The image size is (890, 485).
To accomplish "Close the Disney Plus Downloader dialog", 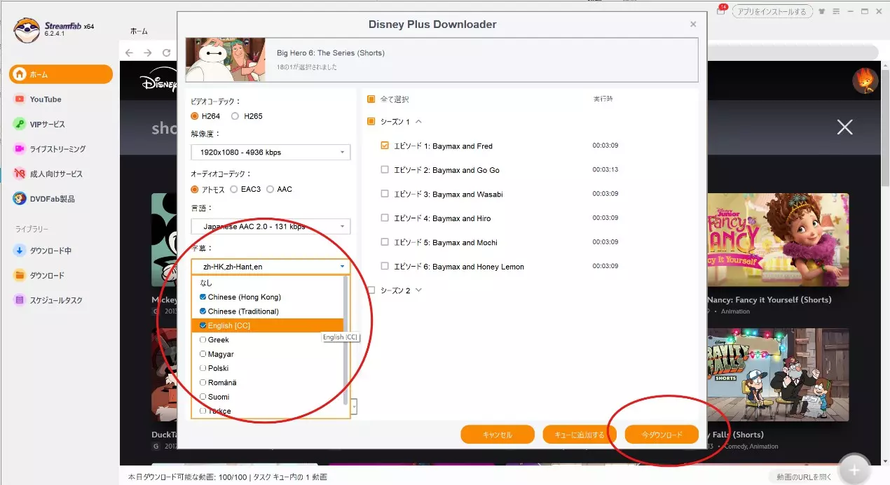I will click(693, 24).
